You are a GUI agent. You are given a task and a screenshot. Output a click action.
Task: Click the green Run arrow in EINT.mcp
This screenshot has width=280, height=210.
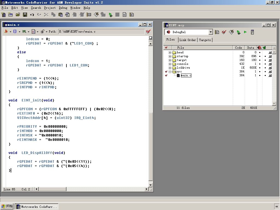tap(245, 32)
